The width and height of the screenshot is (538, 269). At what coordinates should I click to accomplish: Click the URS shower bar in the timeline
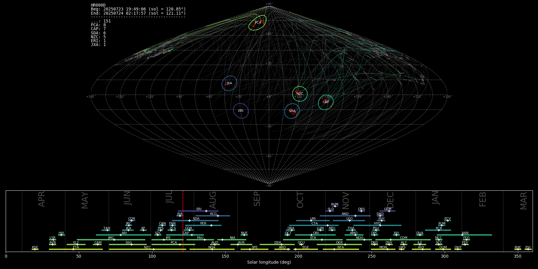pos(401,249)
